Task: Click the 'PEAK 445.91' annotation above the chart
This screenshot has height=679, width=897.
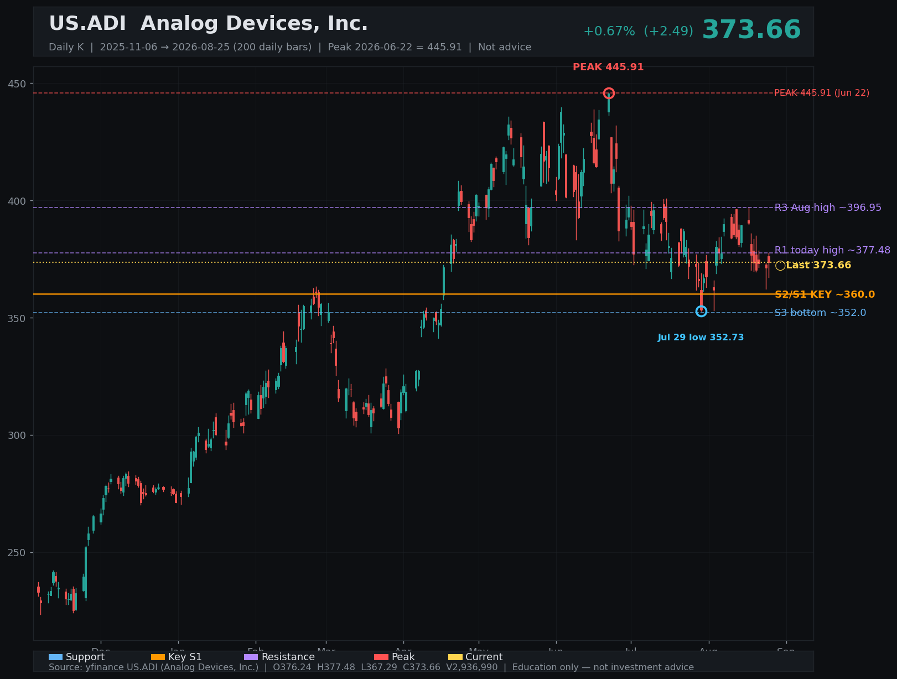Action: (608, 67)
